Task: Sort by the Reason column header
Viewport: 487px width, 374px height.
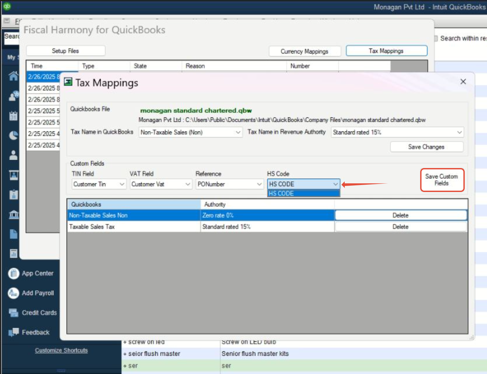Action: point(234,66)
